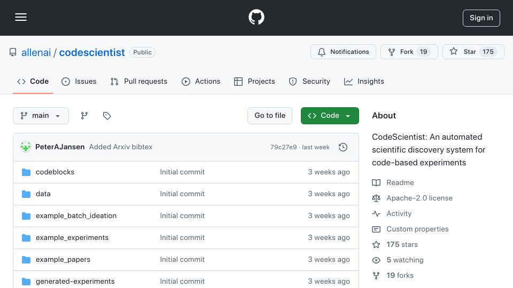Click the Readme book icon

(376, 182)
